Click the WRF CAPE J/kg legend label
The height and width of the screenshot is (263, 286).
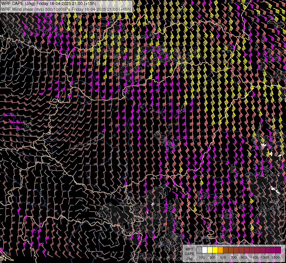(189, 254)
